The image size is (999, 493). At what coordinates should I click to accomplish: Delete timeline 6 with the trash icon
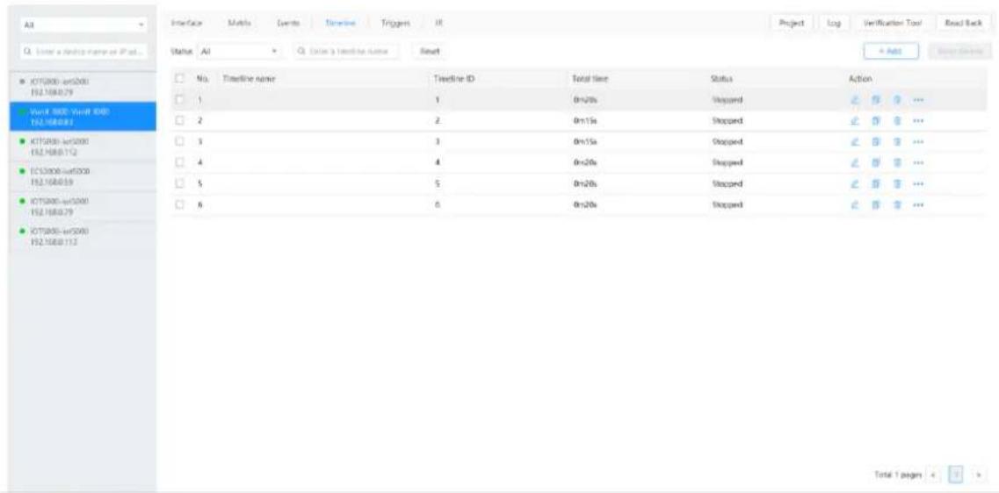click(896, 205)
